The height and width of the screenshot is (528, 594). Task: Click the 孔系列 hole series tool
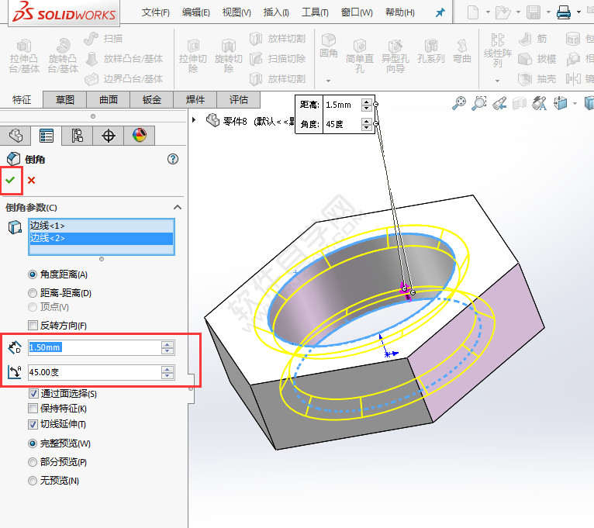(x=430, y=51)
